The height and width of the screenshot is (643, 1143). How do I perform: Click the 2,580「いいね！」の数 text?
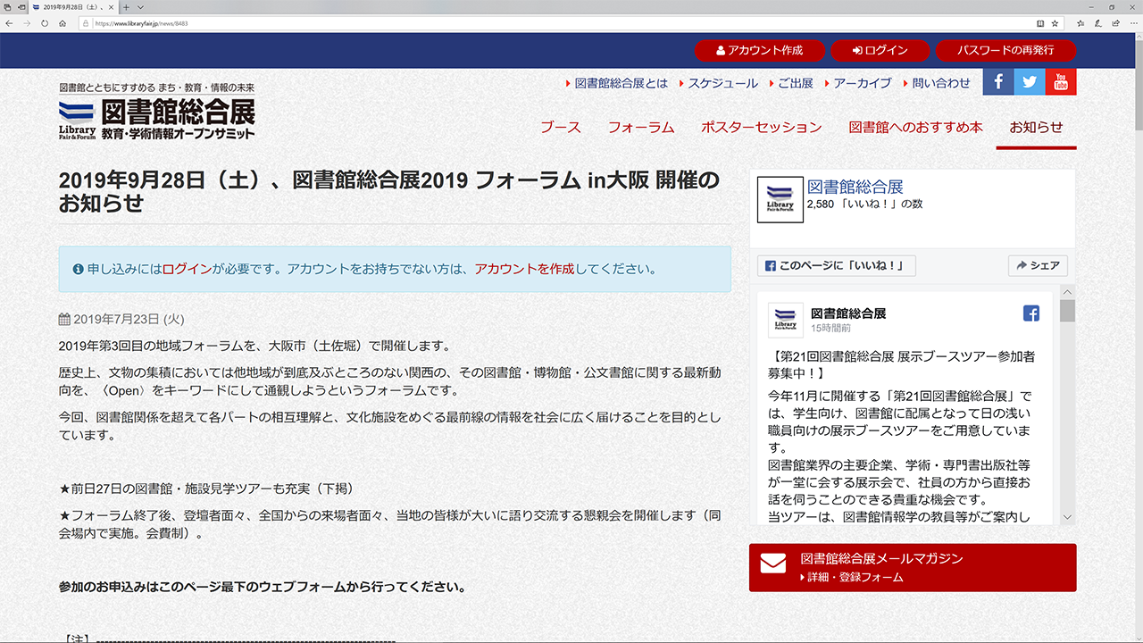[864, 205]
